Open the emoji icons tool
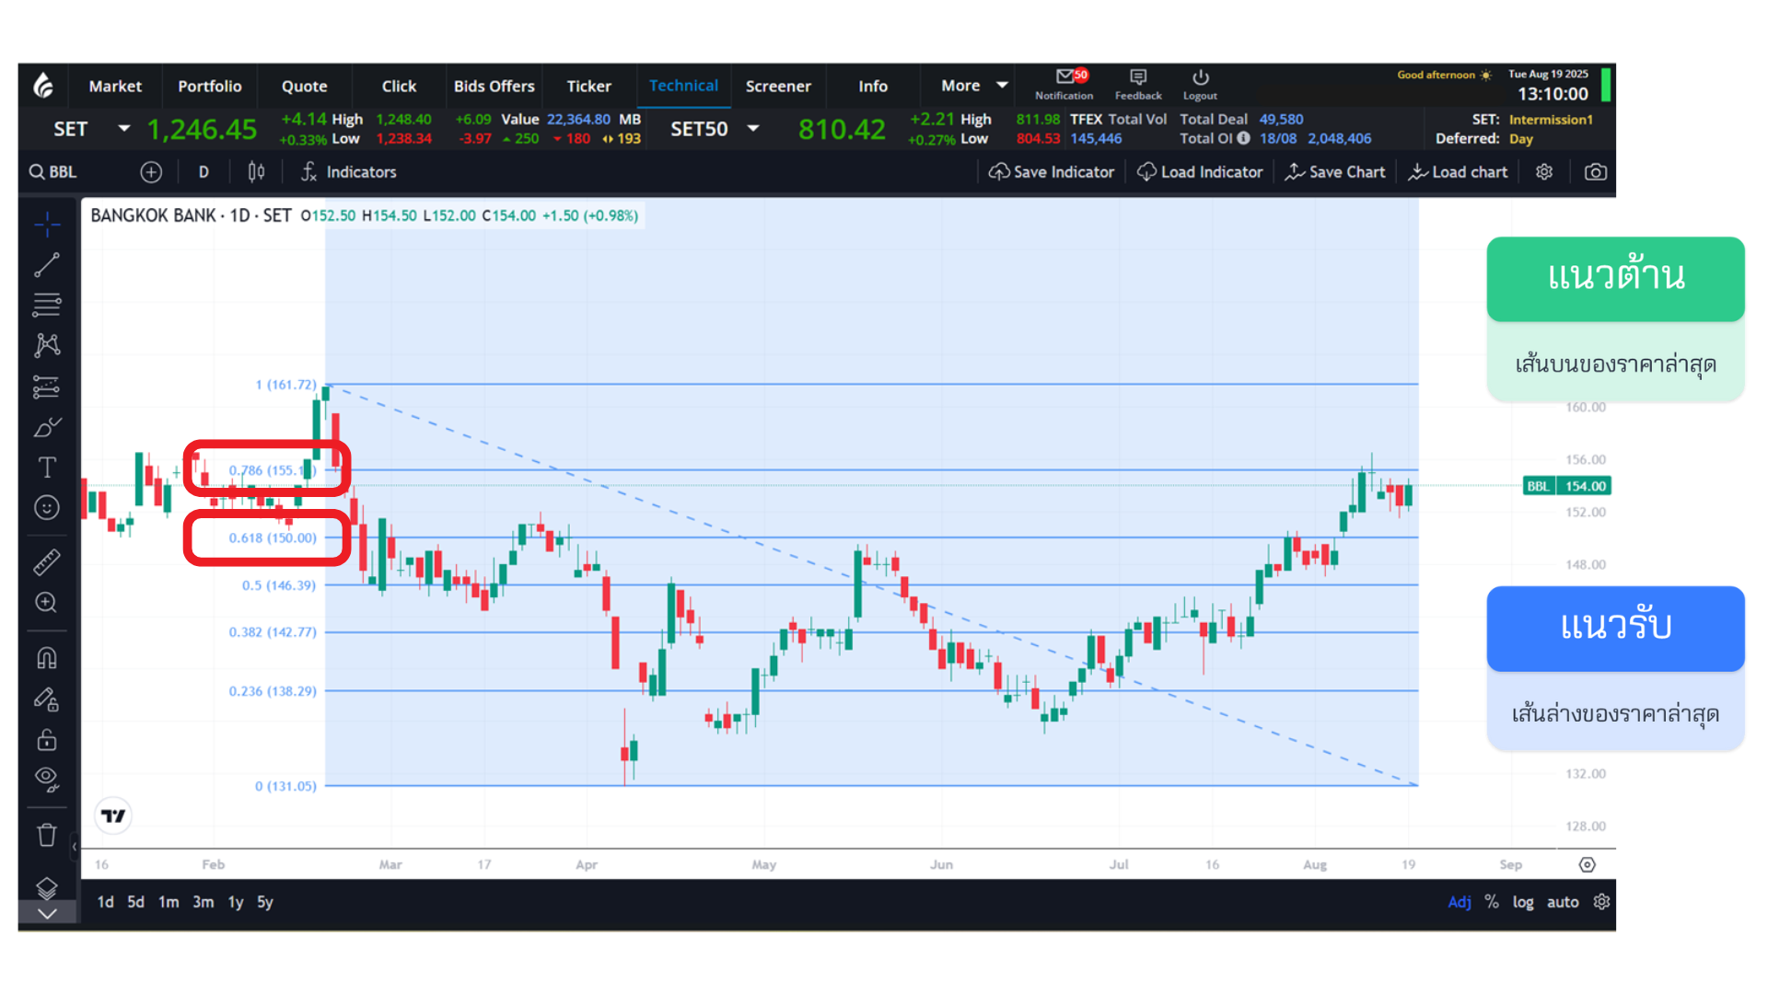This screenshot has height=994, width=1768. pos(47,508)
